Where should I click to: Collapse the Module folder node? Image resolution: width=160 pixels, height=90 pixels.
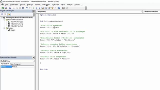tap(4, 28)
